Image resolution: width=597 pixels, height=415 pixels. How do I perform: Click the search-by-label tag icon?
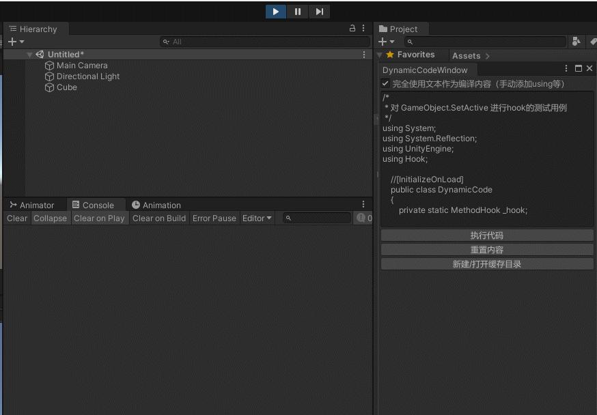pyautogui.click(x=593, y=42)
